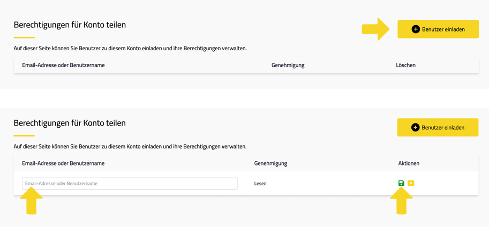The image size is (489, 227).
Task: Click the yellow cancel X icon
Action: pos(411,183)
